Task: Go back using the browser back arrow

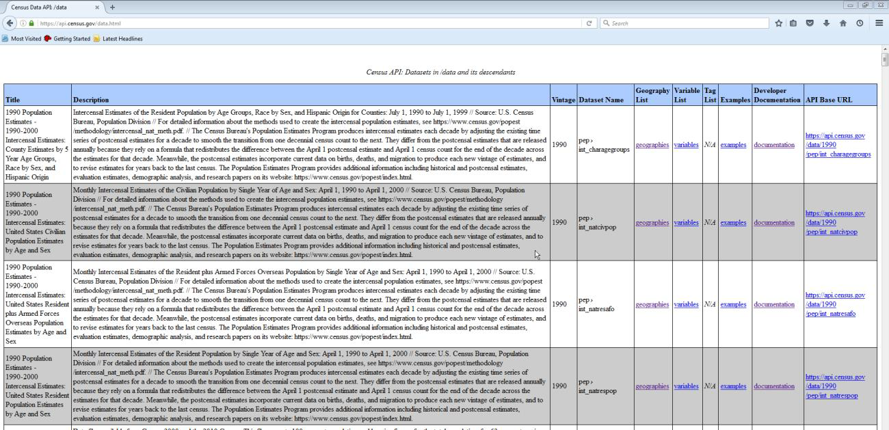Action: click(8, 23)
